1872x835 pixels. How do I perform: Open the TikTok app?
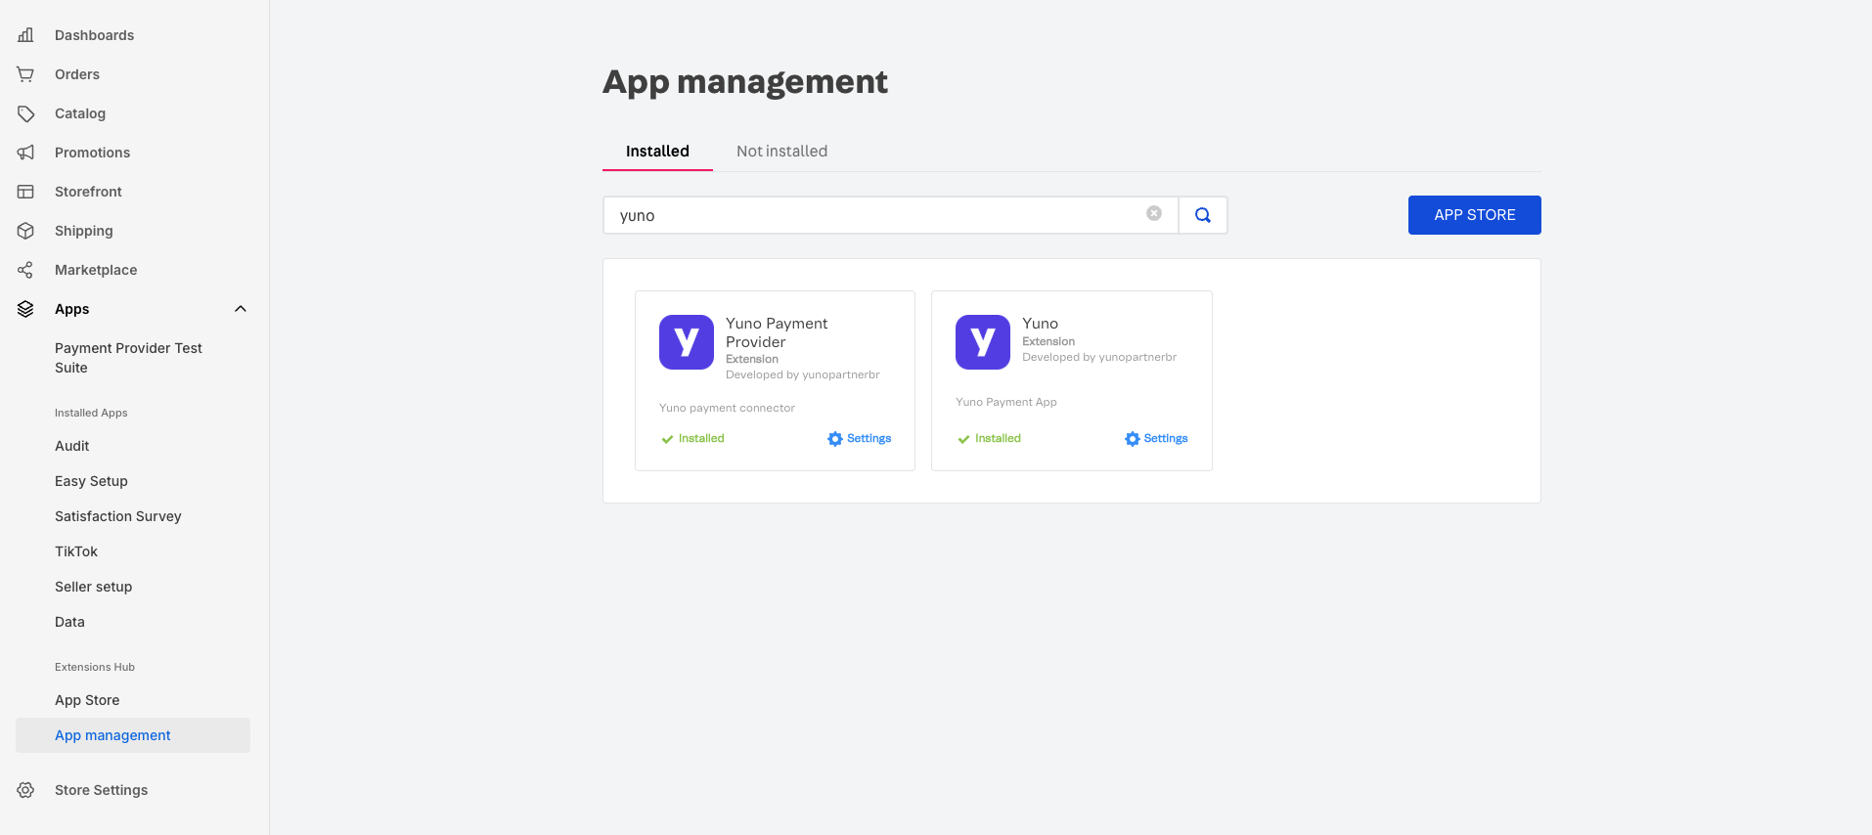coord(76,551)
